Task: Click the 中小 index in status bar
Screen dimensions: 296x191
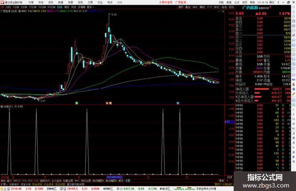Action: point(119,189)
